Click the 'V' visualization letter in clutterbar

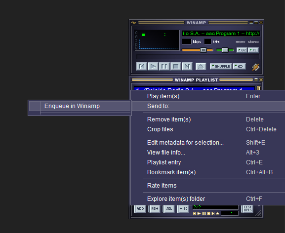click(136, 48)
